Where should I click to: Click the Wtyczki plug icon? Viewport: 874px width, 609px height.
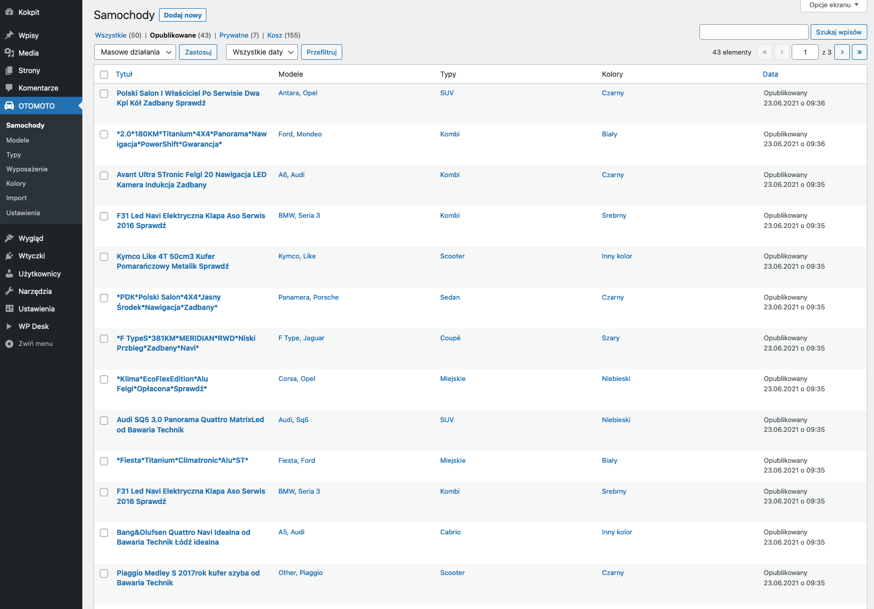(9, 255)
